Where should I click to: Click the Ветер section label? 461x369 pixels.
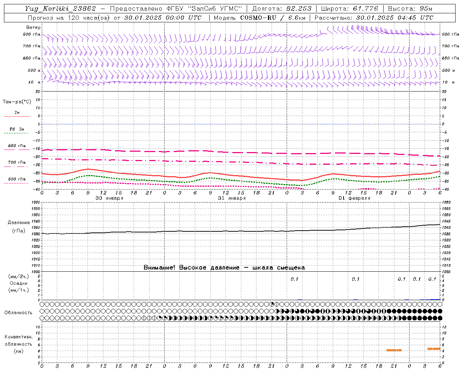pos(33,27)
